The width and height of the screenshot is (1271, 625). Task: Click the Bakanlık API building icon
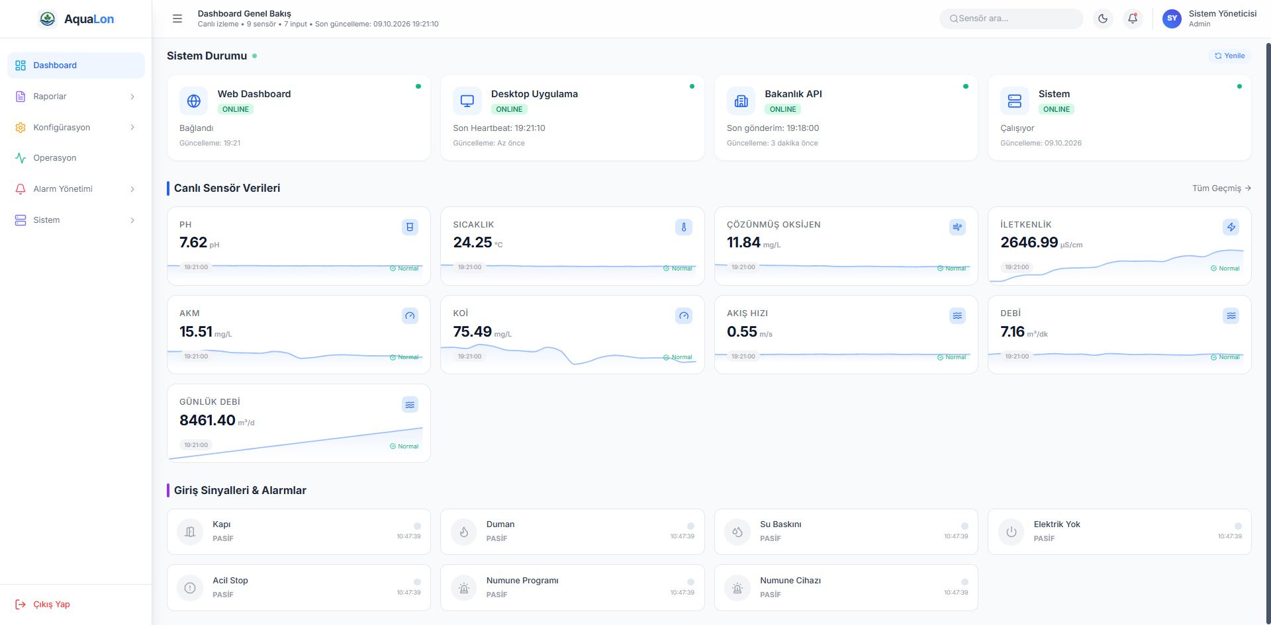741,101
